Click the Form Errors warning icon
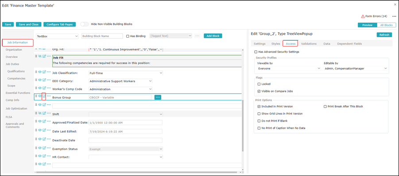This screenshot has width=399, height=176. (x=363, y=16)
